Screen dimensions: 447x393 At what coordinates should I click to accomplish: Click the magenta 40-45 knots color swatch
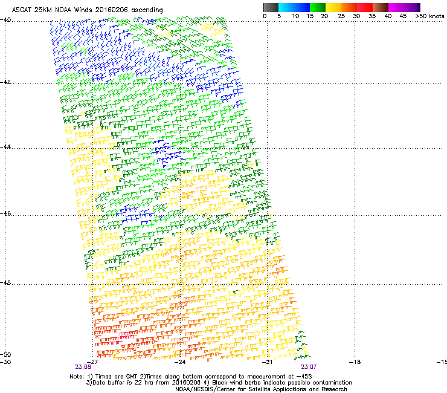(x=396, y=7)
